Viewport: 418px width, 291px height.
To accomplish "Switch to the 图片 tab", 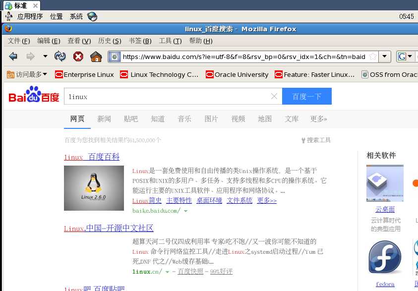I will pyautogui.click(x=211, y=119).
